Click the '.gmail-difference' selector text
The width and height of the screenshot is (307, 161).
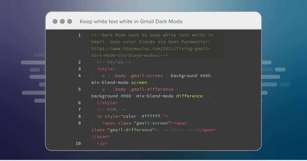coord(151,89)
